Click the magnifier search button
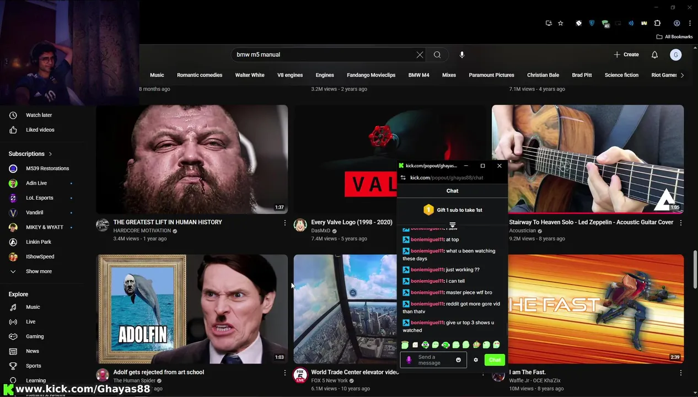The width and height of the screenshot is (698, 397). (437, 55)
